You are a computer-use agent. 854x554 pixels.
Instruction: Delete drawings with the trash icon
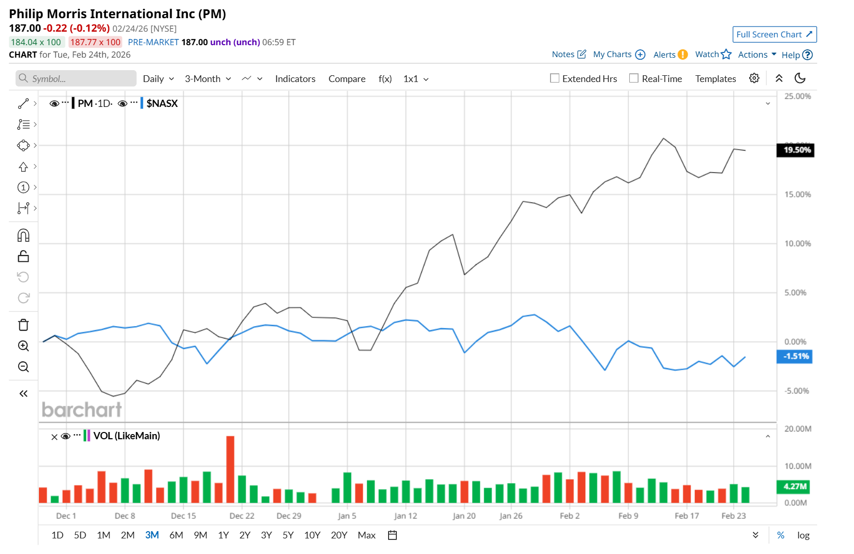[x=23, y=325]
